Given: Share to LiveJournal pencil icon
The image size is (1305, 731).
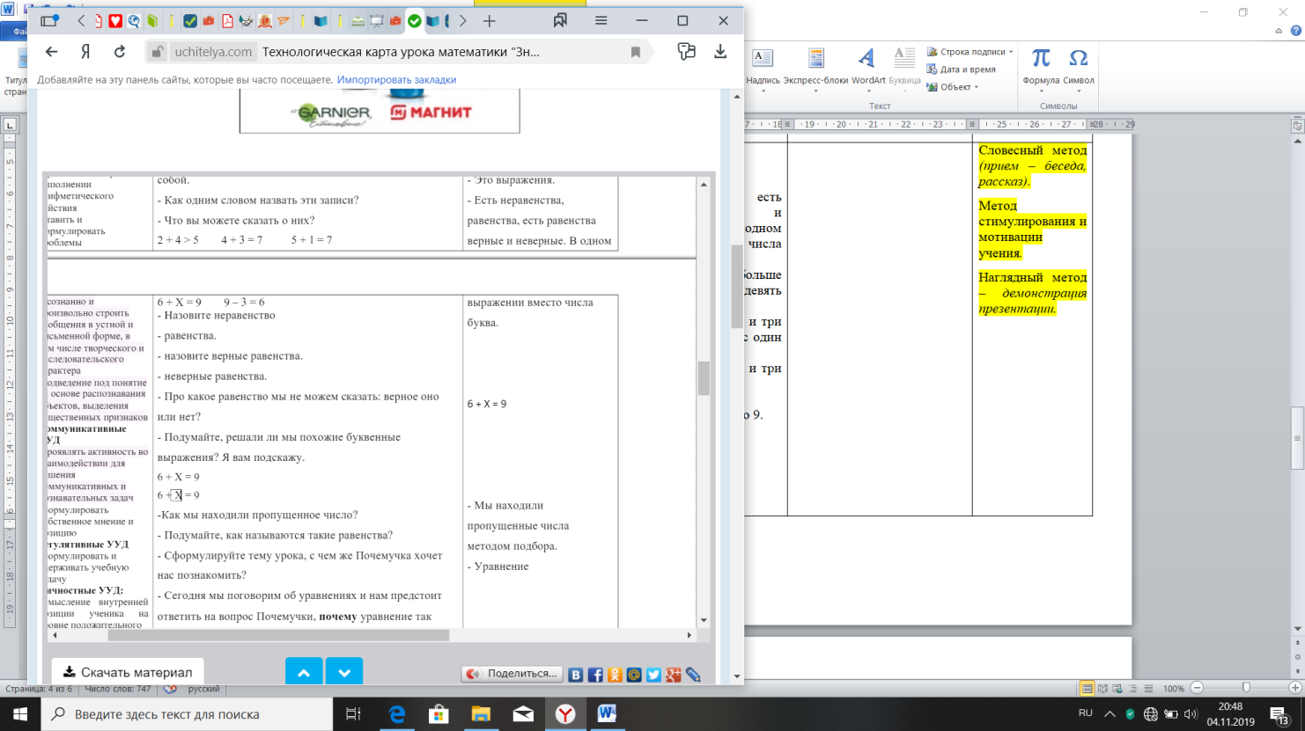Looking at the screenshot, I should pos(693,675).
